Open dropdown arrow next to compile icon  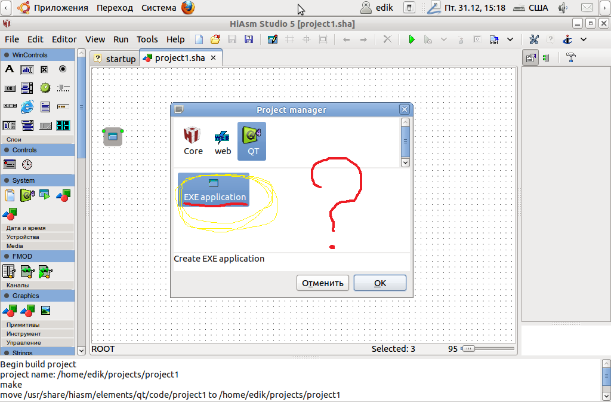(510, 39)
